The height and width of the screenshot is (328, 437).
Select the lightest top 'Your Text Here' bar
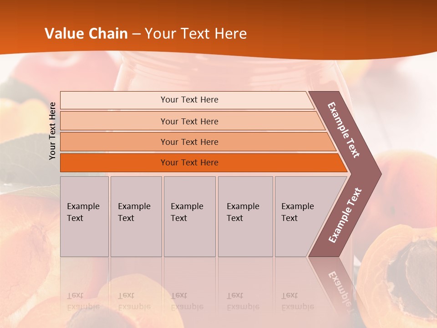[189, 100]
